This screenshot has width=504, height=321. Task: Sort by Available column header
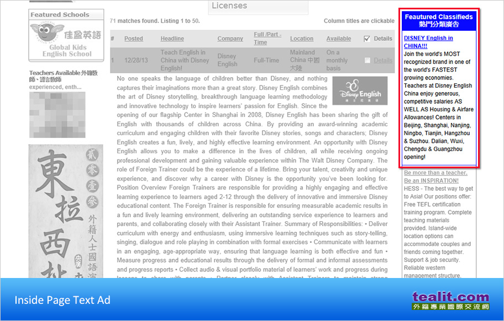coord(338,39)
